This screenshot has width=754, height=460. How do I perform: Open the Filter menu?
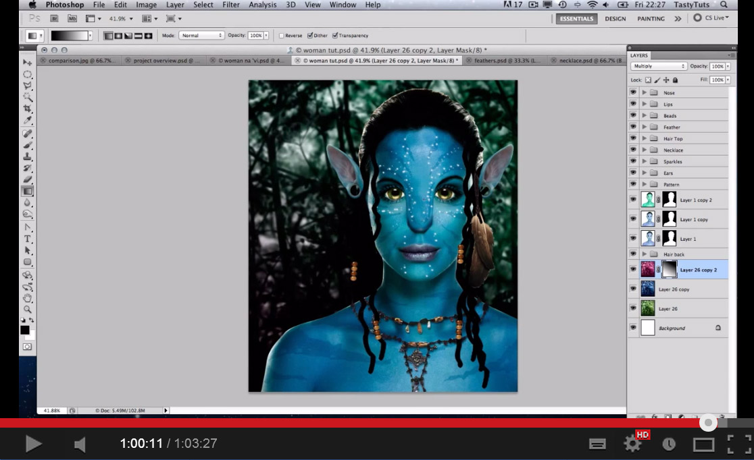click(x=231, y=5)
